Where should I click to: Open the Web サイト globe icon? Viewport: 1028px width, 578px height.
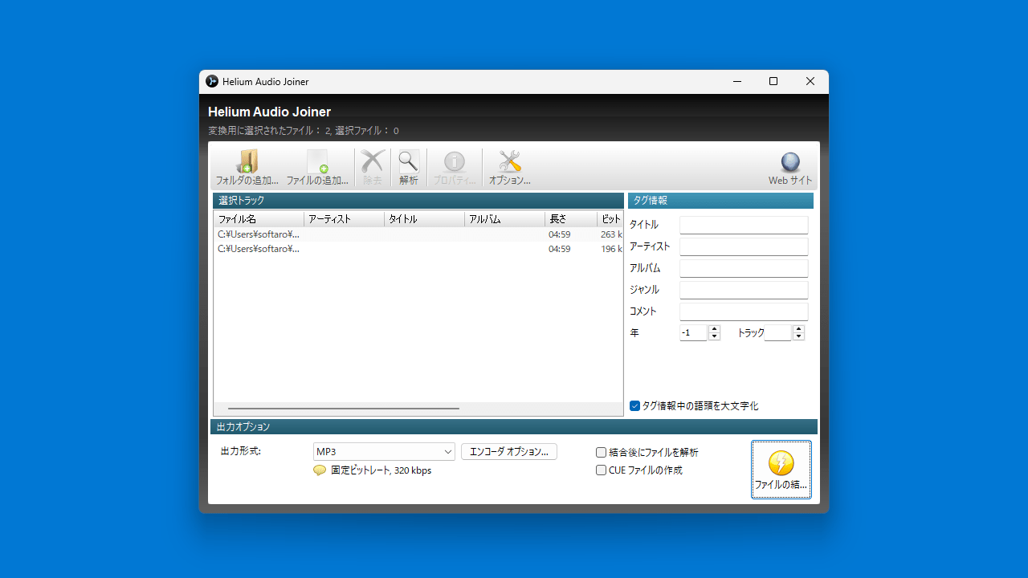pyautogui.click(x=790, y=163)
